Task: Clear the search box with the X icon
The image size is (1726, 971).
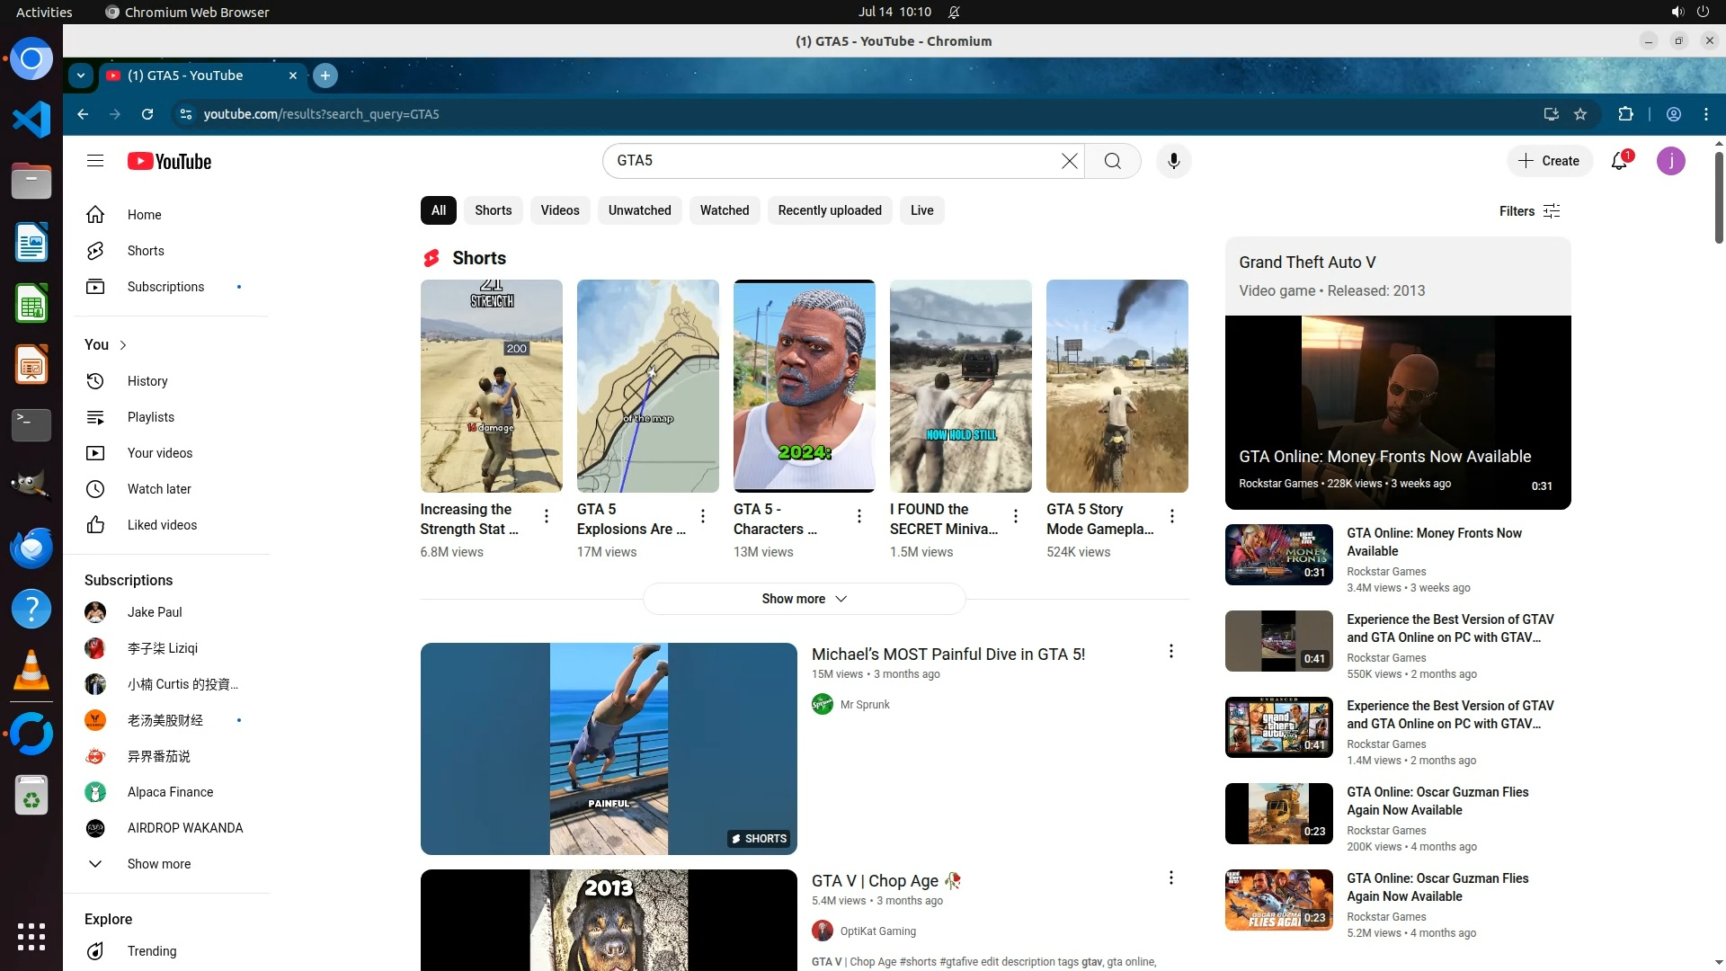Action: tap(1069, 161)
